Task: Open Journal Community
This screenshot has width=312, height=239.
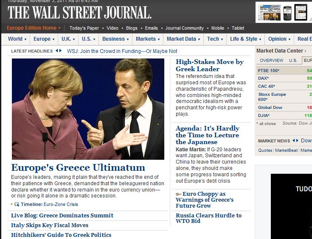Action: coord(185,28)
